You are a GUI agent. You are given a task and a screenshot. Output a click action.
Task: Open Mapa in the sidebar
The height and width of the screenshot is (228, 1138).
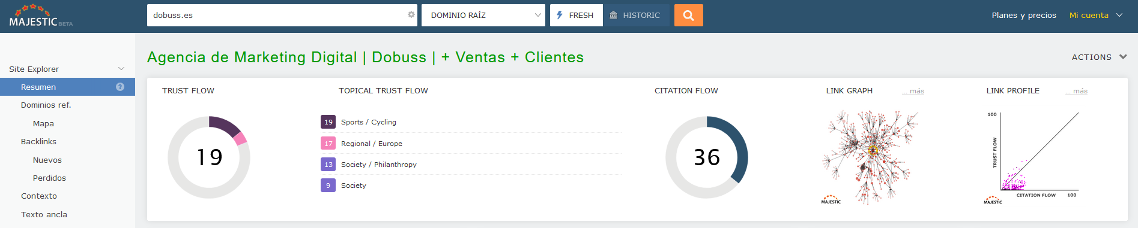point(43,123)
